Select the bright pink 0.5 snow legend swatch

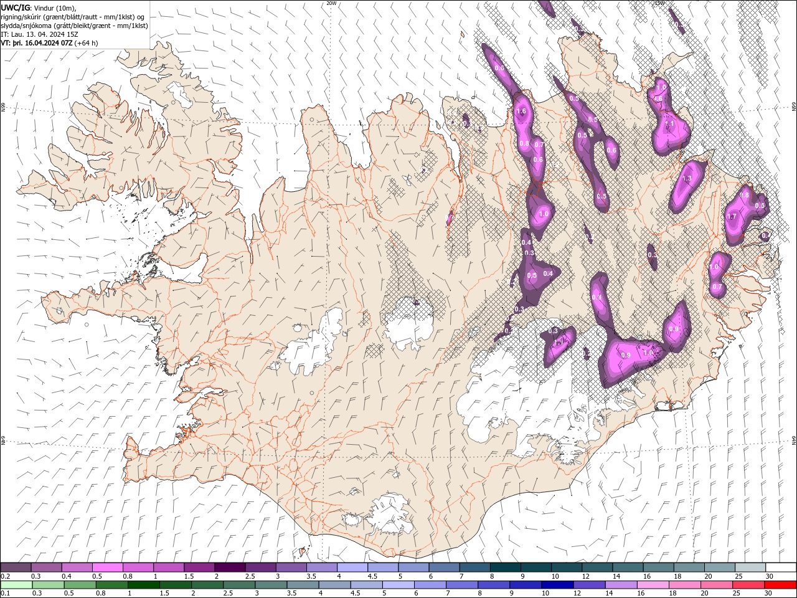pos(108,567)
